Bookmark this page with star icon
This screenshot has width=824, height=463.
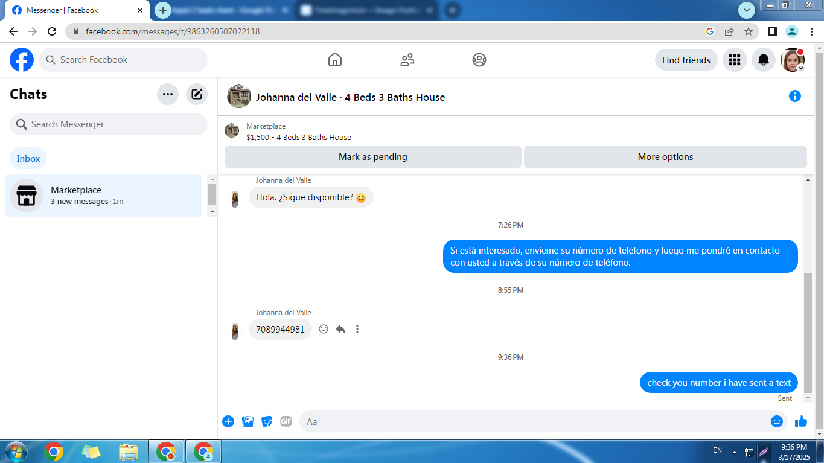(x=749, y=31)
